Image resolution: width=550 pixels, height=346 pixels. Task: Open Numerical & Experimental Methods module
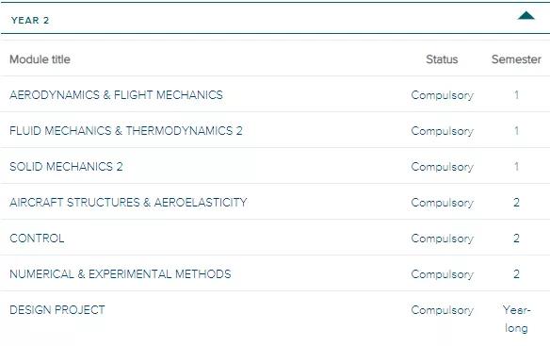pyautogui.click(x=121, y=274)
